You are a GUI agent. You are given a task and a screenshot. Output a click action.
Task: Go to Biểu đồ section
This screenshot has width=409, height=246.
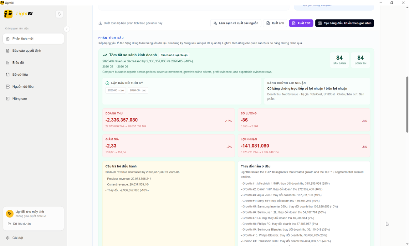pyautogui.click(x=33, y=63)
